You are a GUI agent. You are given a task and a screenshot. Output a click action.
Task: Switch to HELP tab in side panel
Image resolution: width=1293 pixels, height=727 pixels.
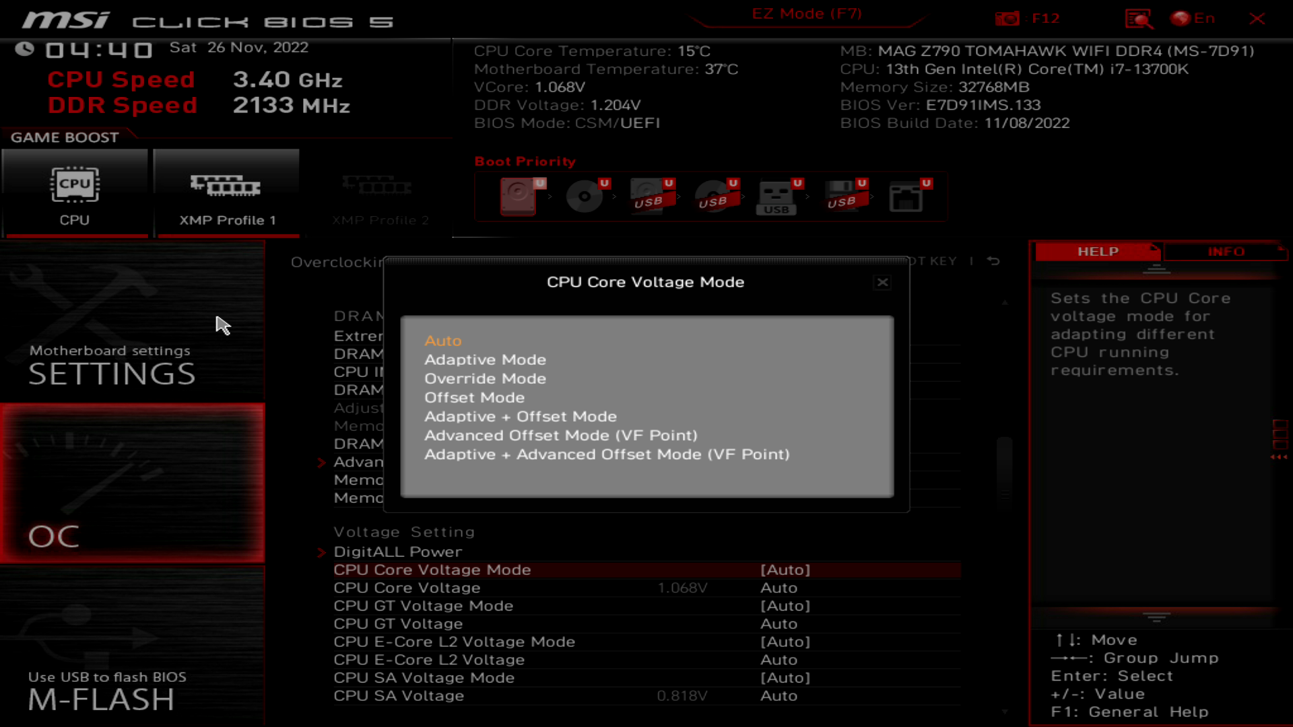pyautogui.click(x=1098, y=251)
